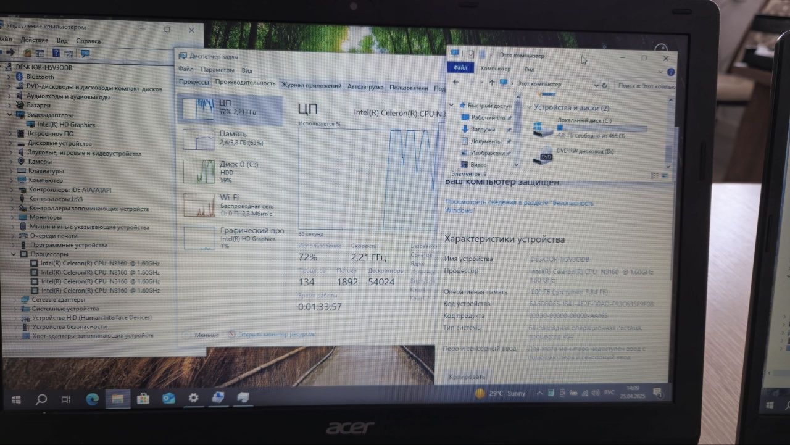Switch to the Процессы tab in Task Manager
This screenshot has width=790, height=445.
point(194,82)
